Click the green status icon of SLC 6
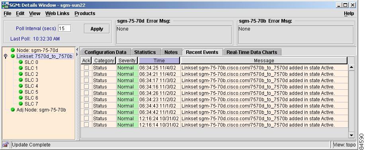 [21, 98]
